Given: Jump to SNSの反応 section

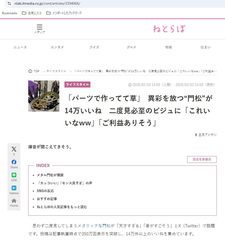Looking at the screenshot, I should [x=45, y=191].
